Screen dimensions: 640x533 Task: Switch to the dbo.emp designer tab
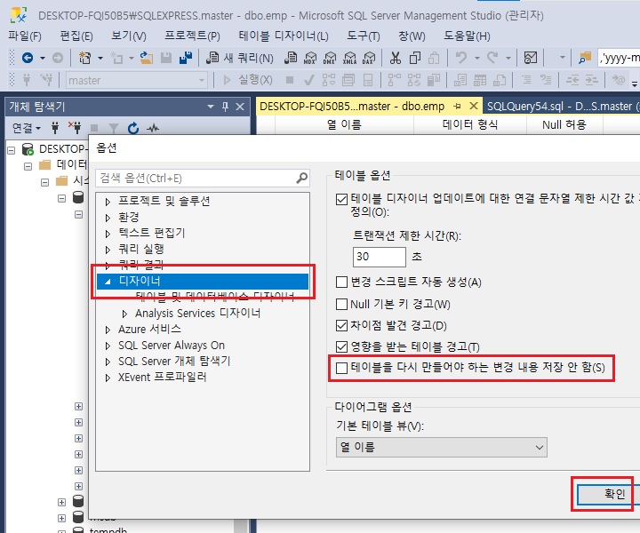[352, 107]
